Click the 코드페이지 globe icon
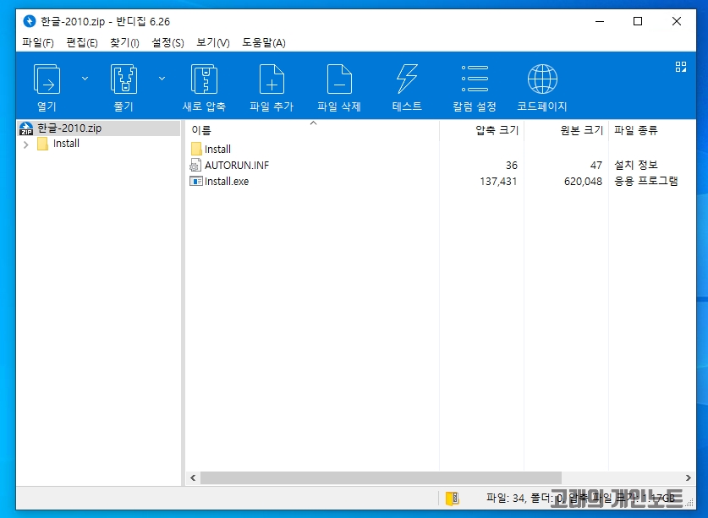The width and height of the screenshot is (708, 518). pos(542,79)
